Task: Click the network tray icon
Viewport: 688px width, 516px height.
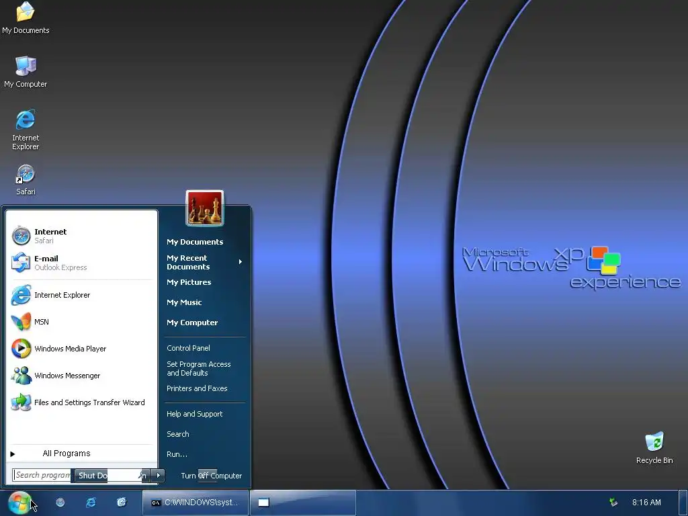Action: coord(614,503)
